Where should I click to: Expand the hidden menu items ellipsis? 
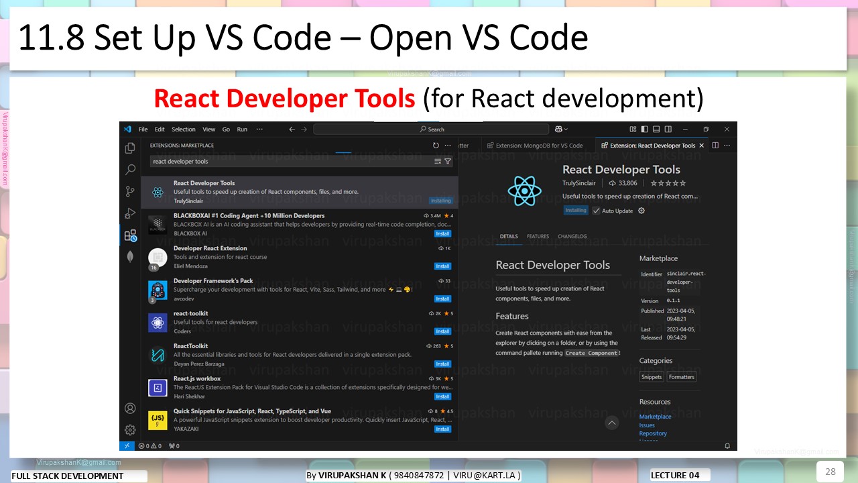259,129
